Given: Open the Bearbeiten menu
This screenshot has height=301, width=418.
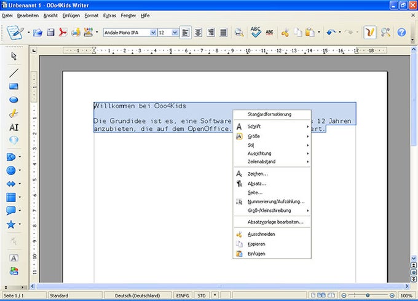Looking at the screenshot, I should pos(28,15).
